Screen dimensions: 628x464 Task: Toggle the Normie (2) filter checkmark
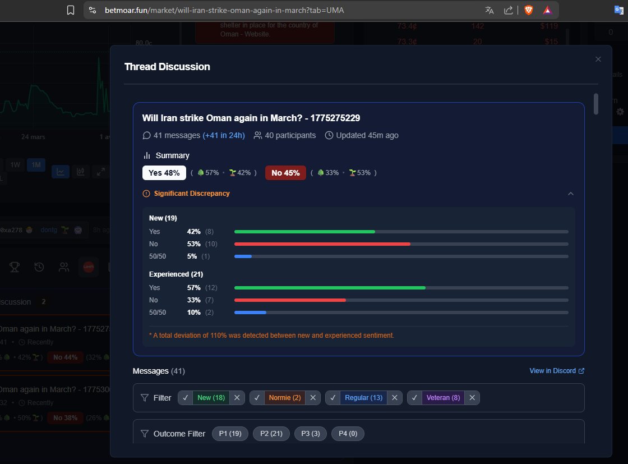257,397
